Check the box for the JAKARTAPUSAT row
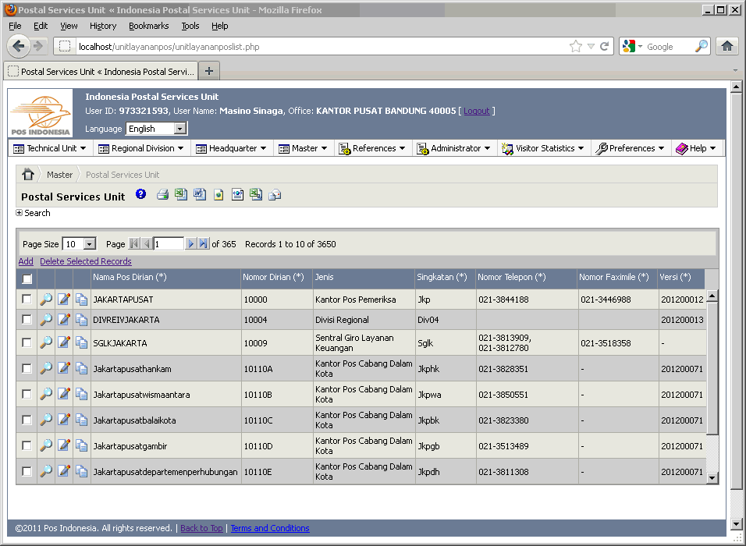746x546 pixels. point(27,300)
